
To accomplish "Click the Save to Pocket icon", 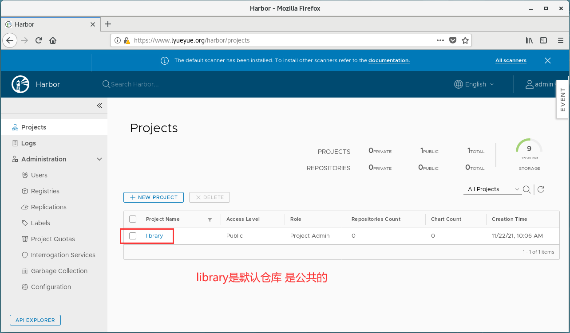I will click(x=453, y=40).
